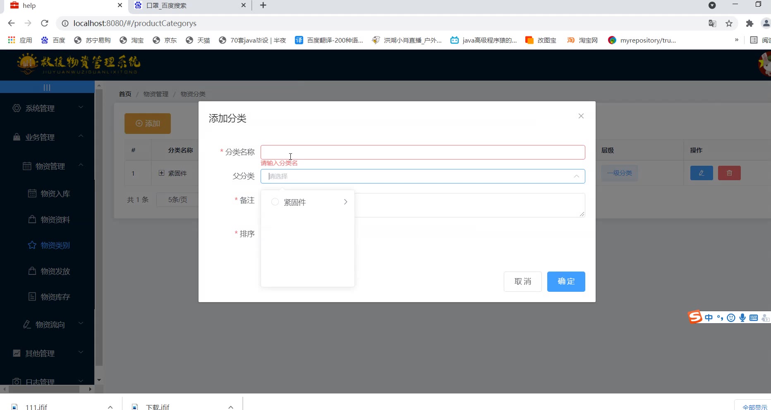Open 下载.jfif download options arrow
Image resolution: width=771 pixels, height=410 pixels.
[x=231, y=407]
